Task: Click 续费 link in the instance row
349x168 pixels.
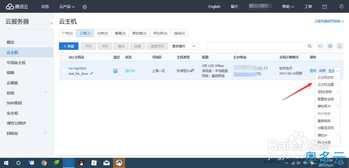Action: (322, 71)
